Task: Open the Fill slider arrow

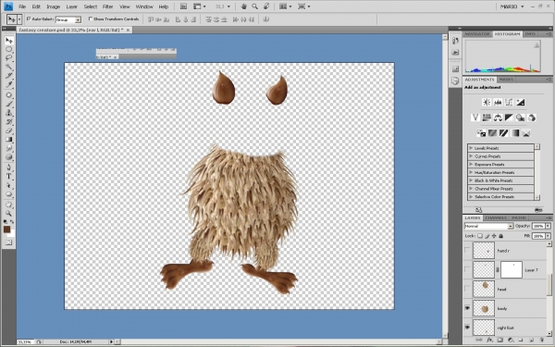Action: pyautogui.click(x=549, y=236)
